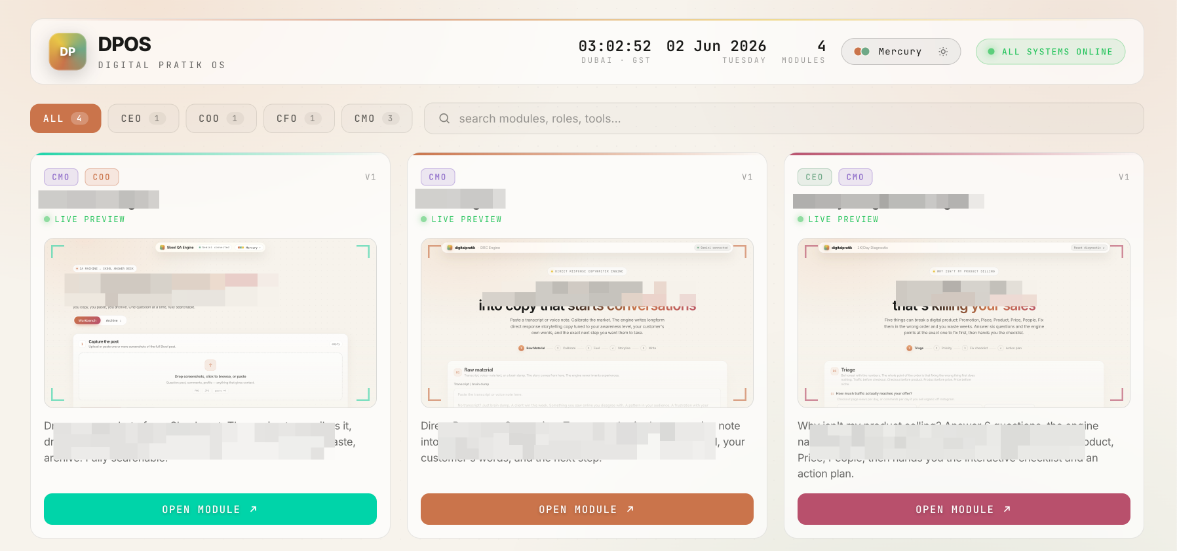Select the CFO filter tab
The image size is (1177, 551).
pos(299,119)
